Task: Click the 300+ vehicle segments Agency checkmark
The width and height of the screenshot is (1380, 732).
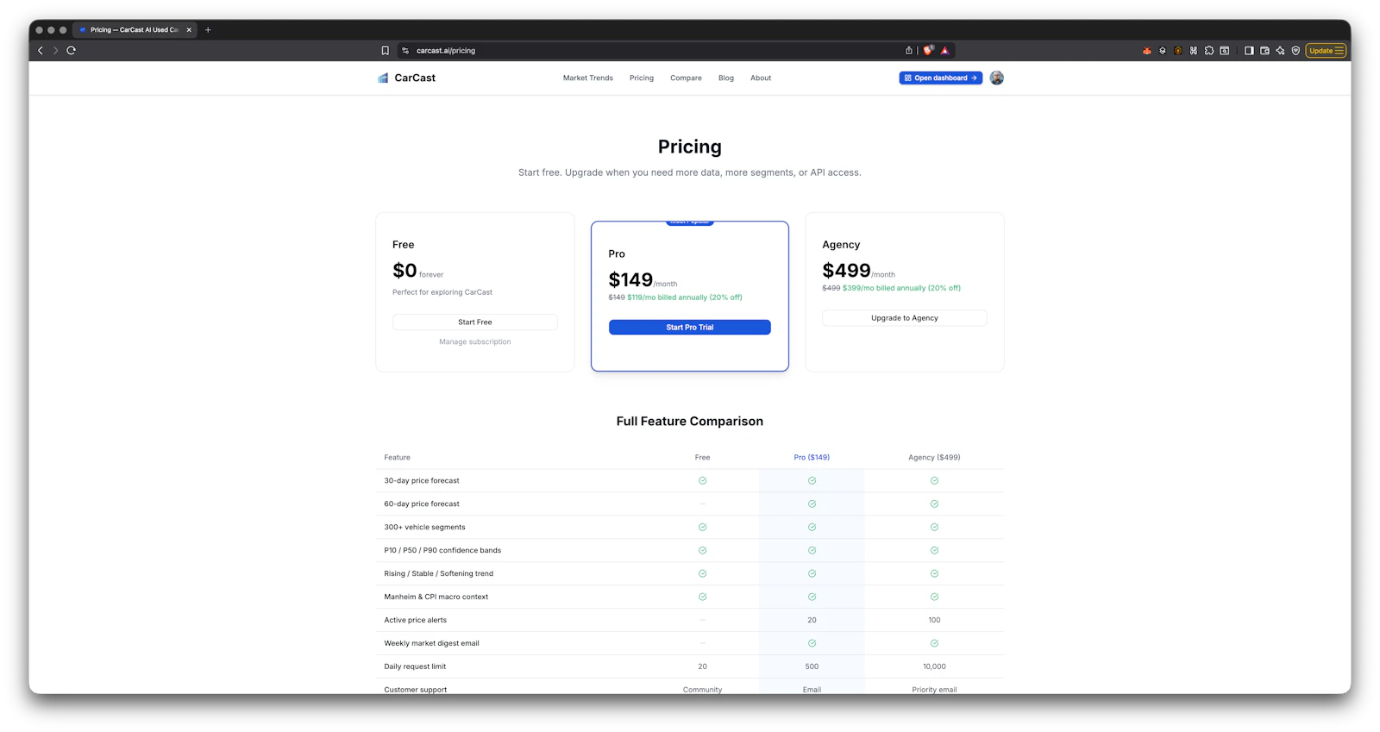Action: [934, 527]
